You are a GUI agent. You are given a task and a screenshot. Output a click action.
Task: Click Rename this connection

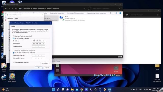pos(57,13)
